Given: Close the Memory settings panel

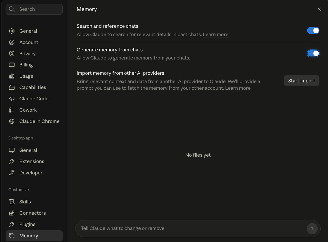Looking at the screenshot, I should 319,9.
